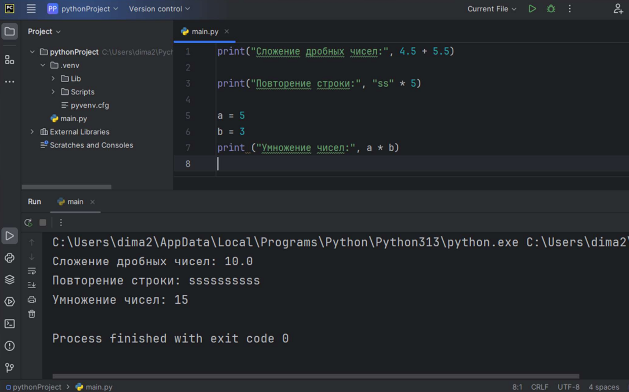The width and height of the screenshot is (629, 392).
Task: Click the 8:1 cursor position indicator
Action: pyautogui.click(x=517, y=387)
